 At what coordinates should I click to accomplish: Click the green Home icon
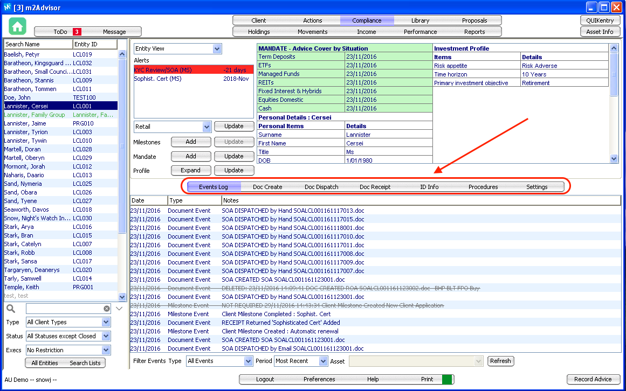coord(17,26)
